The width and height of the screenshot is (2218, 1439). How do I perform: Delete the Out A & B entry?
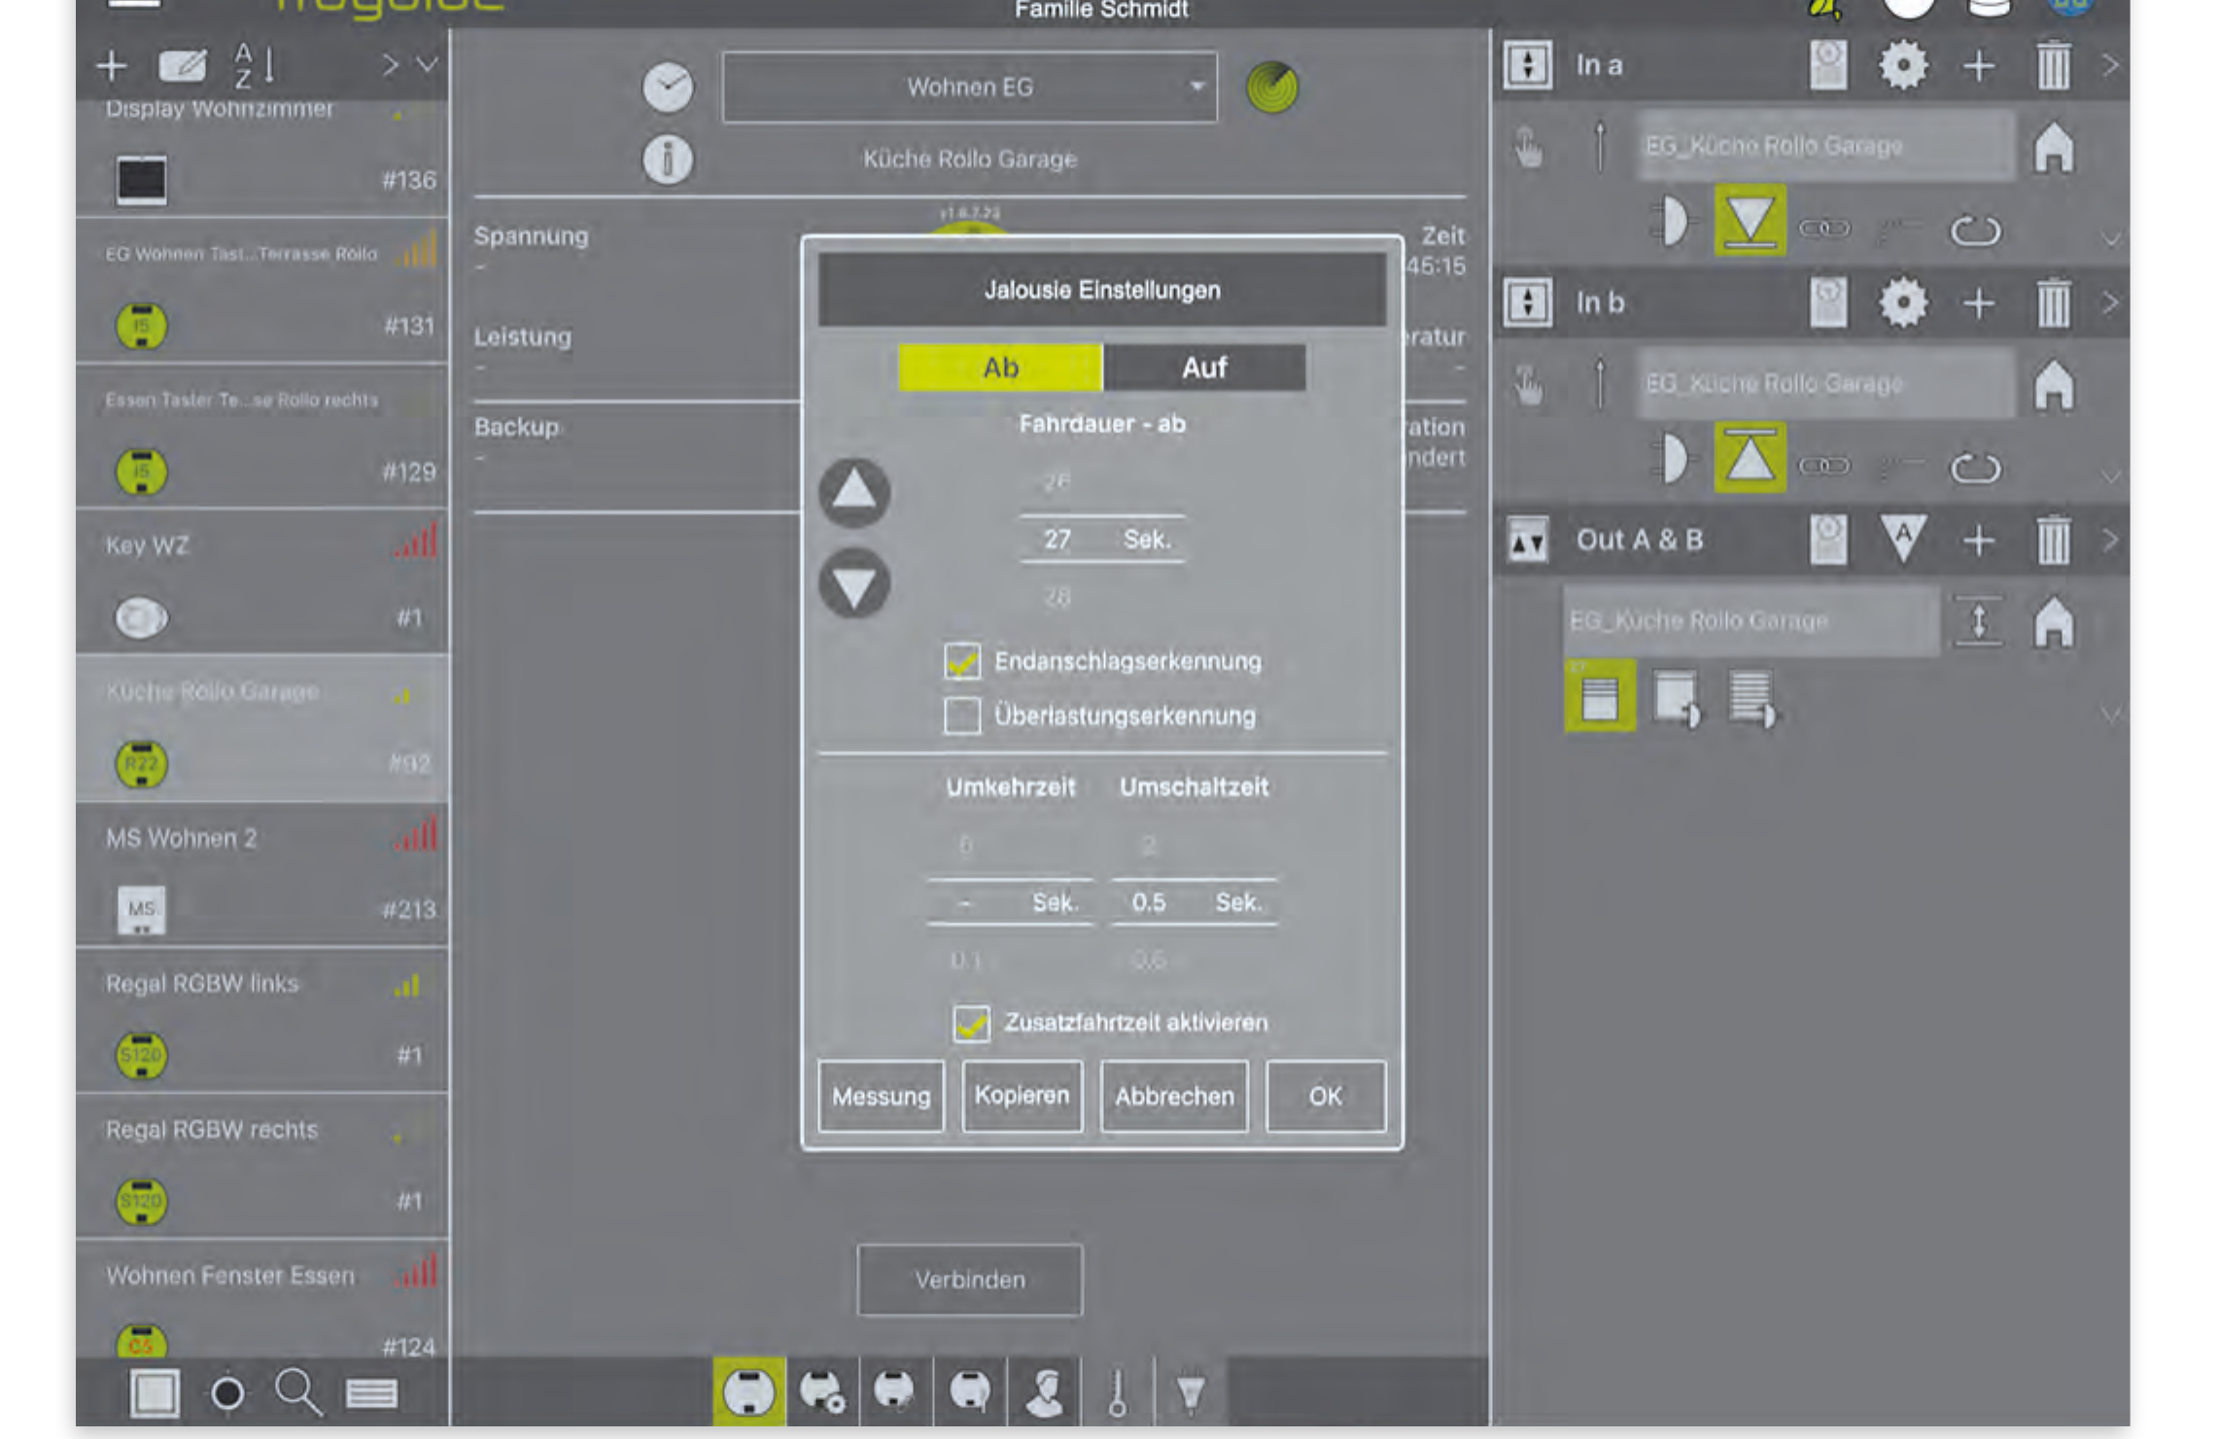[x=2053, y=540]
